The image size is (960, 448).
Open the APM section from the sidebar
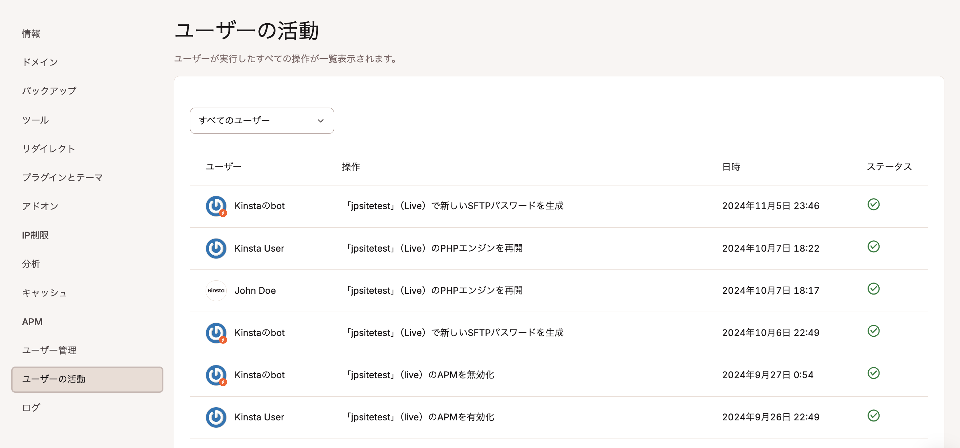point(32,321)
